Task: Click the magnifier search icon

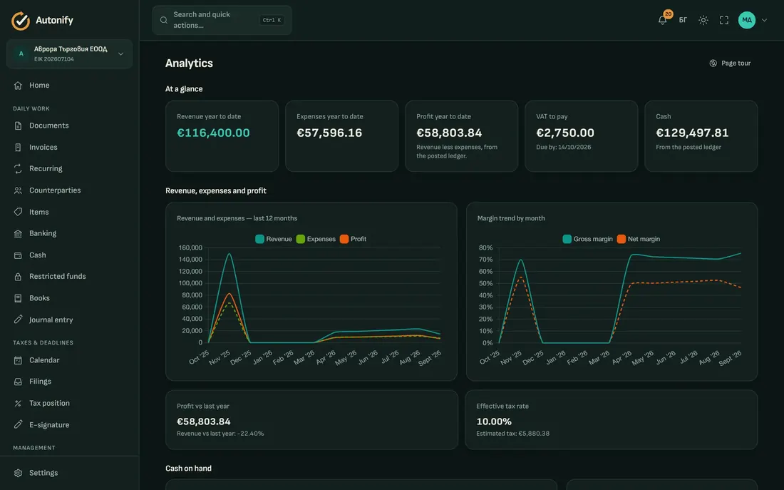Action: coord(163,20)
